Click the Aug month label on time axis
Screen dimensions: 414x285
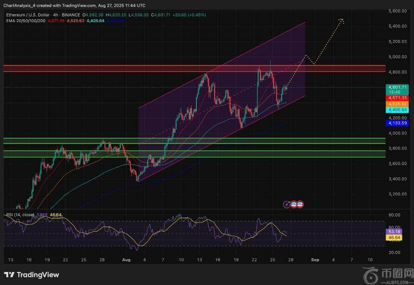coord(127,259)
